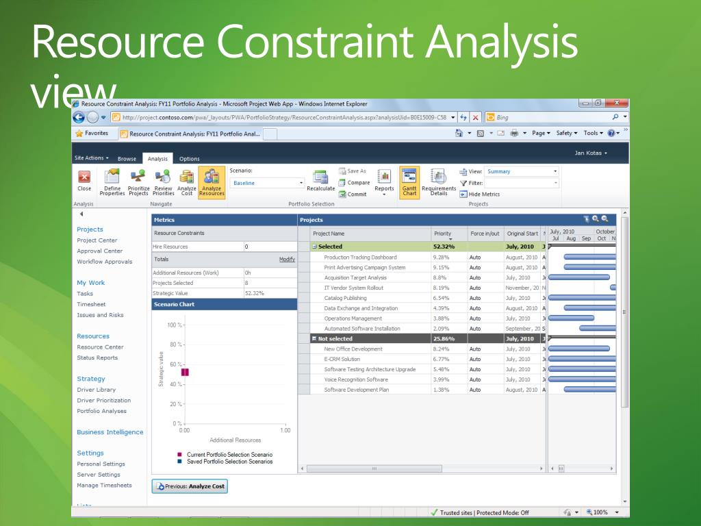The height and width of the screenshot is (526, 701).
Task: Close the analysis with the red Close icon
Action: [x=84, y=181]
